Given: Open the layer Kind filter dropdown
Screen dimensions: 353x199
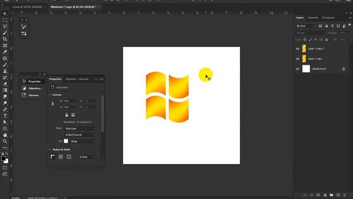Looking at the screenshot, I should point(306,26).
